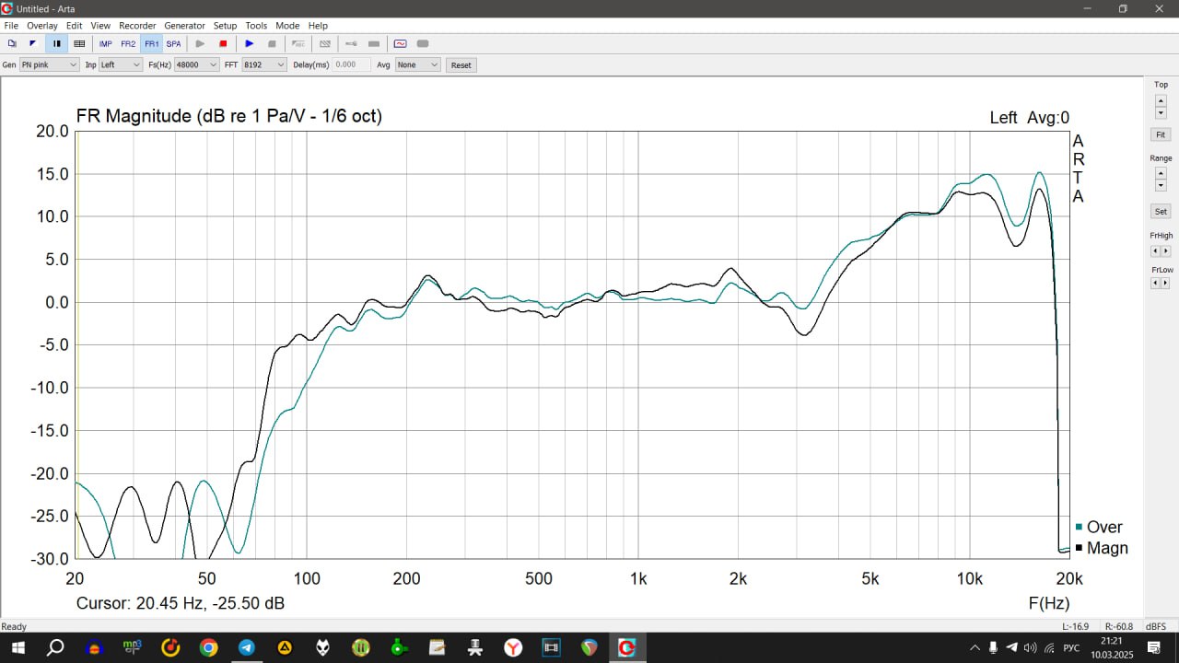Start generator with the blue play button
This screenshot has height=663, width=1179.
pyautogui.click(x=249, y=43)
